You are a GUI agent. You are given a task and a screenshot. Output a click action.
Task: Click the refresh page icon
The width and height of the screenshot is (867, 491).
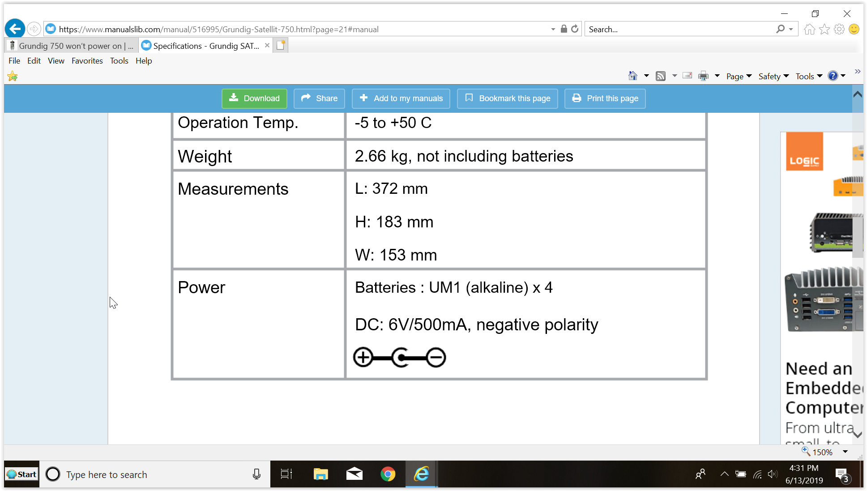coord(575,29)
